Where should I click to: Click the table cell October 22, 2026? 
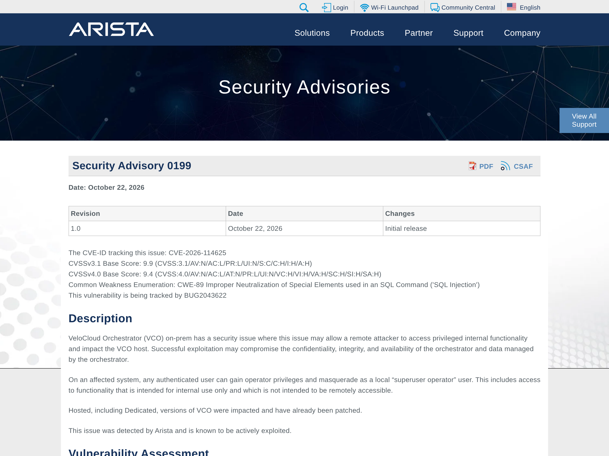pos(304,229)
